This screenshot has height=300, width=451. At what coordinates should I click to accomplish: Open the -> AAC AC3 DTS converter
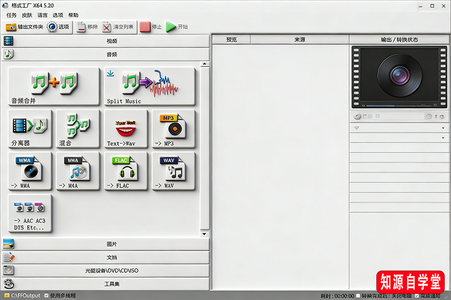(30, 213)
